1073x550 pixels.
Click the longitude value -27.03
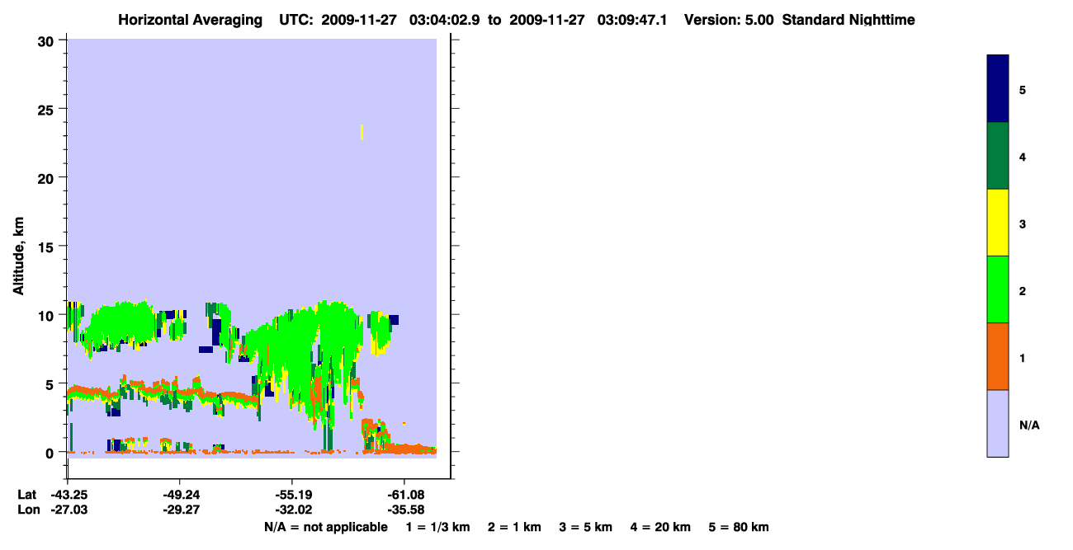[x=68, y=510]
